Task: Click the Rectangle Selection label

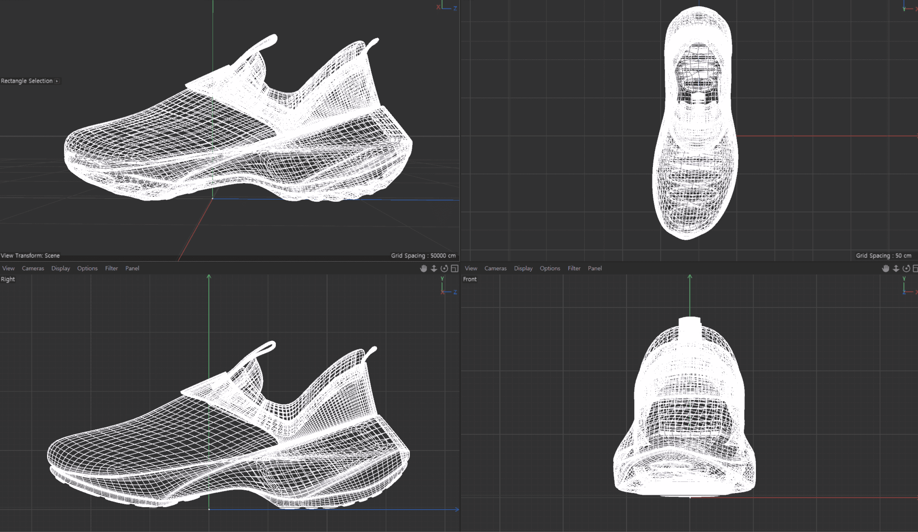Action: (x=27, y=81)
